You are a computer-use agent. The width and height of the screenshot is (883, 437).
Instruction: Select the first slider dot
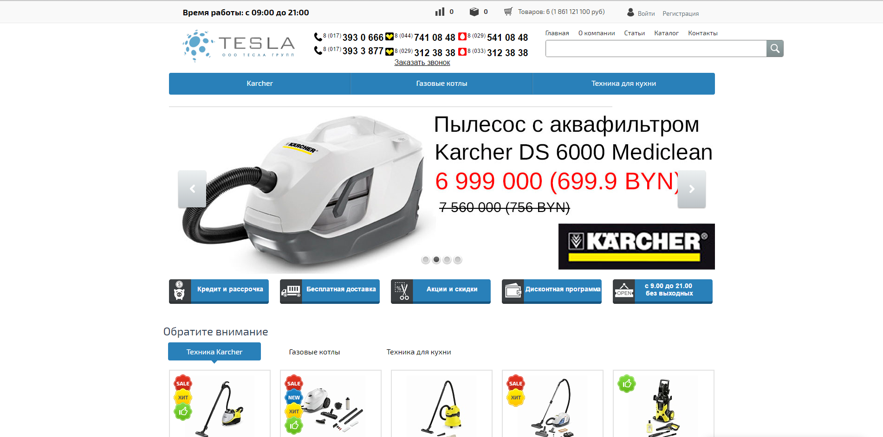tap(426, 260)
